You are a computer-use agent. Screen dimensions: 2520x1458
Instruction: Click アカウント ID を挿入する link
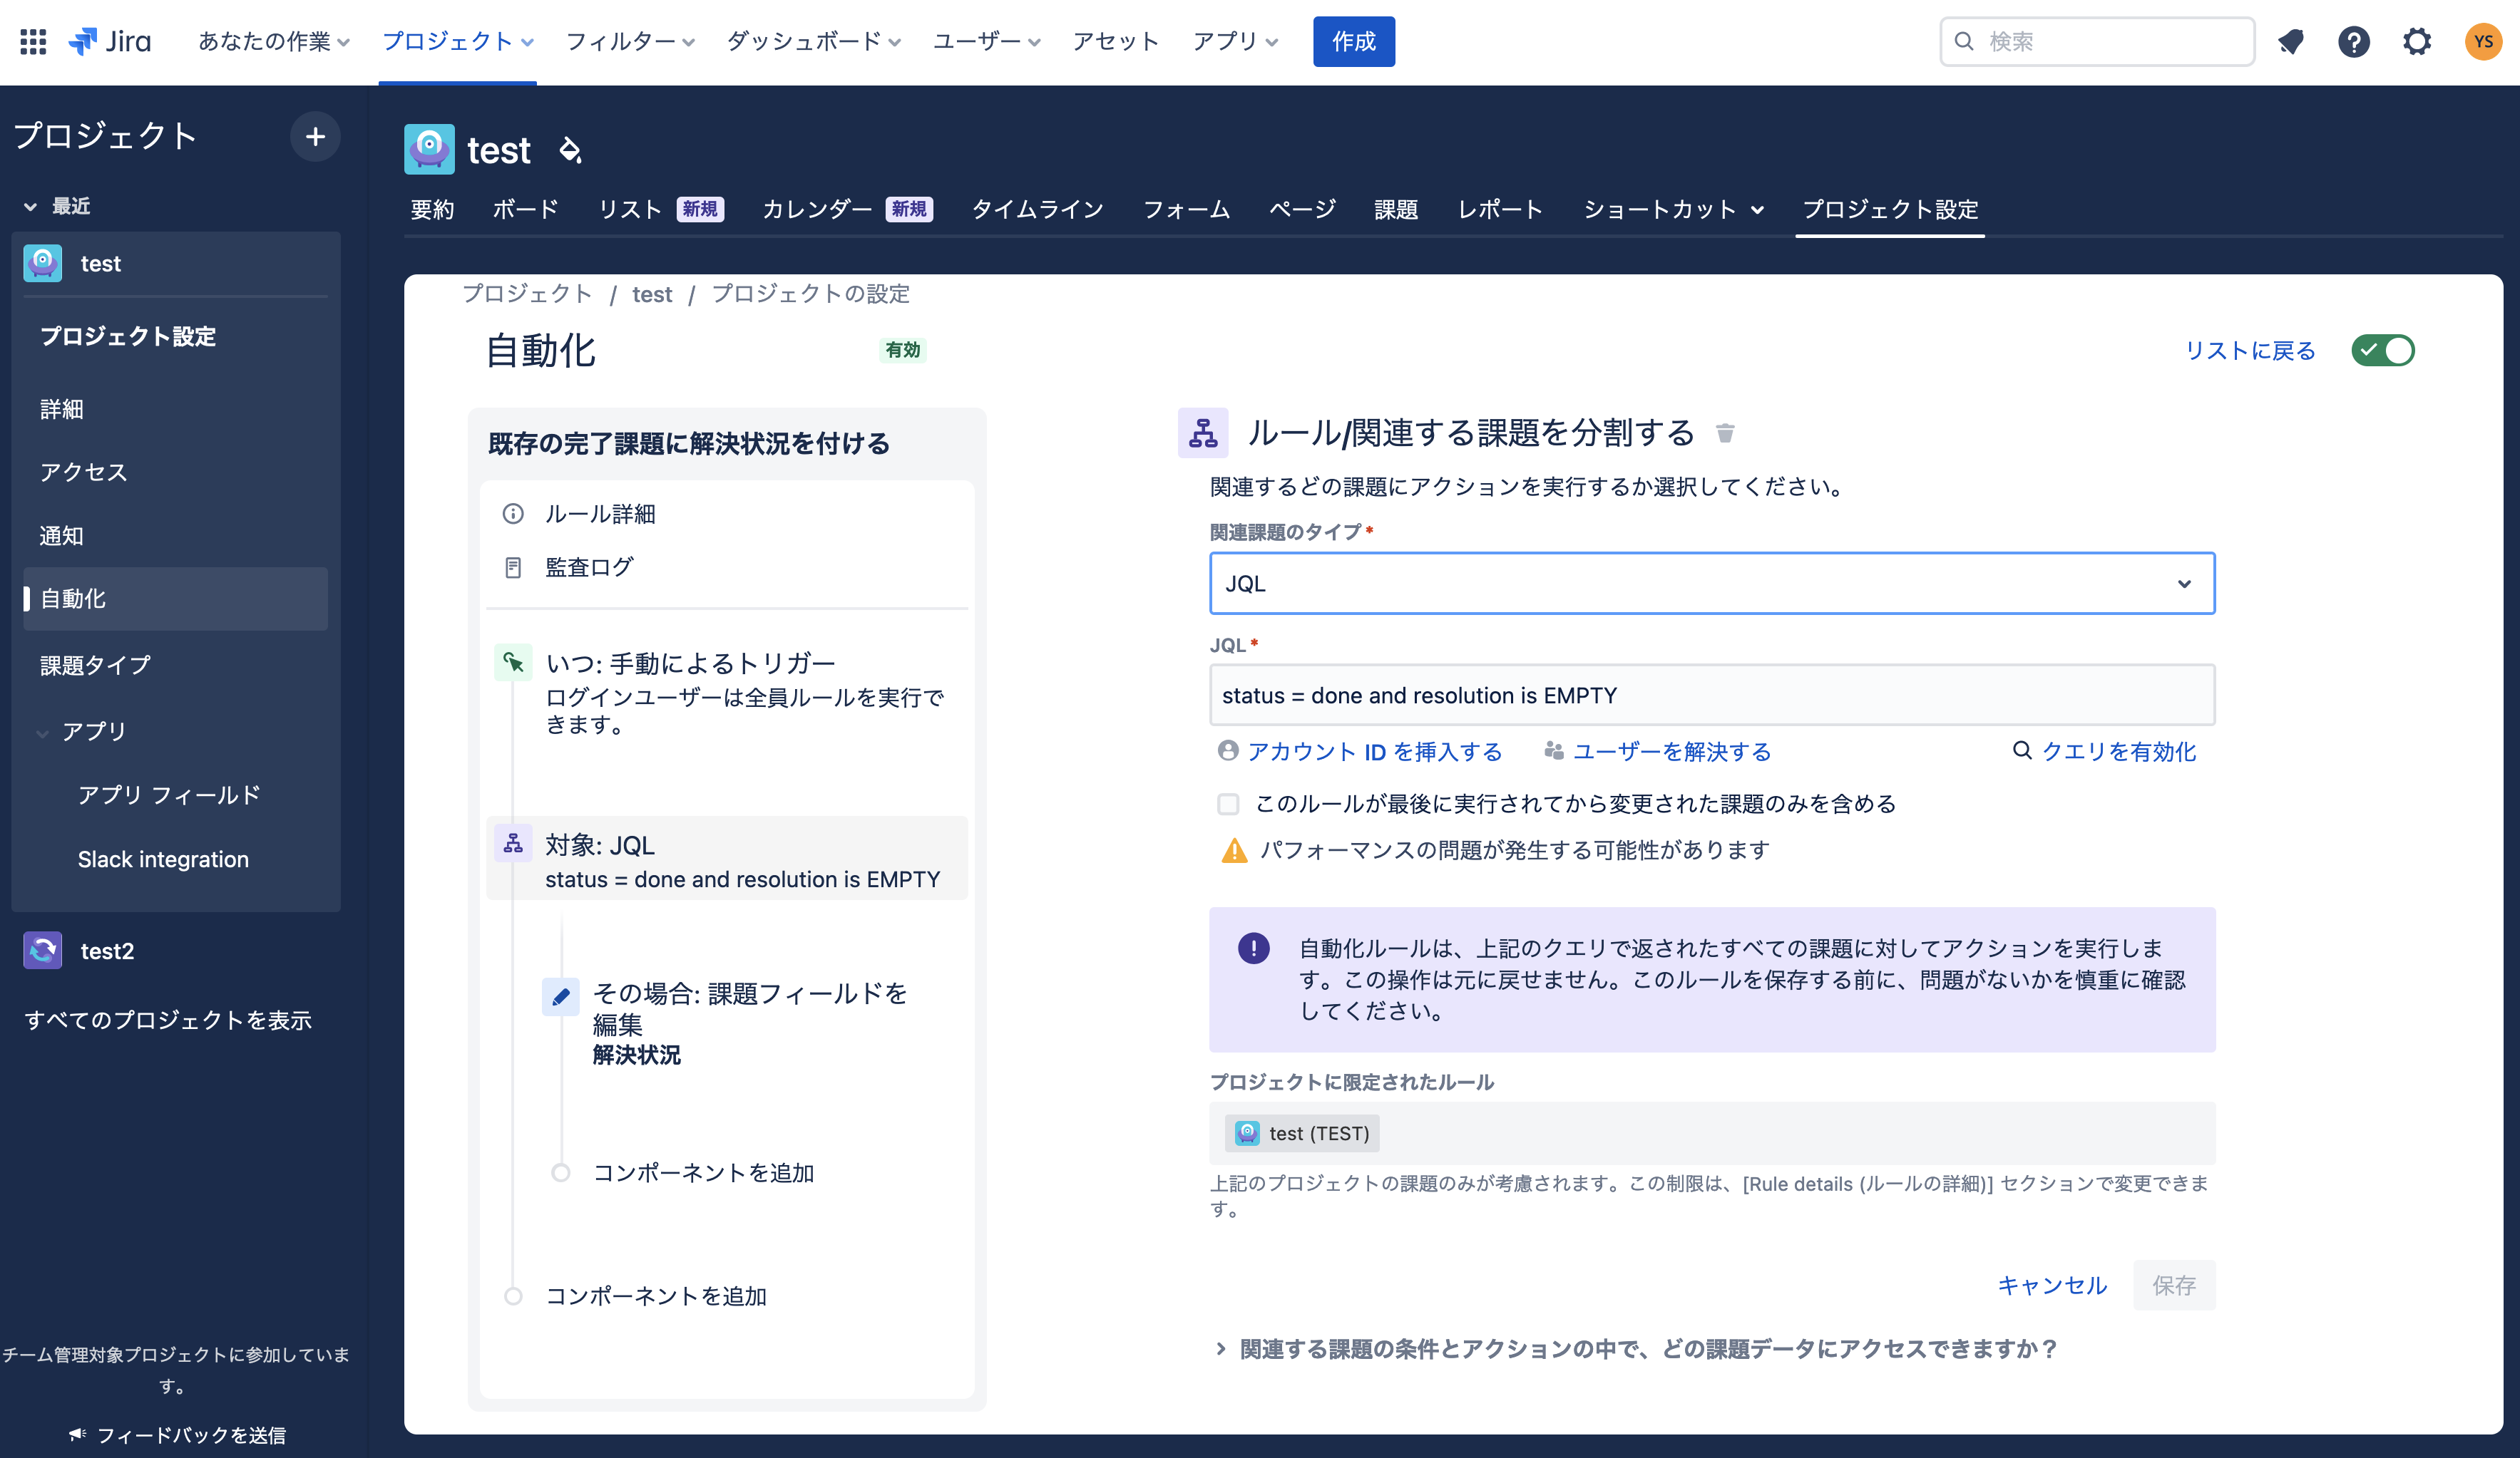(x=1360, y=752)
